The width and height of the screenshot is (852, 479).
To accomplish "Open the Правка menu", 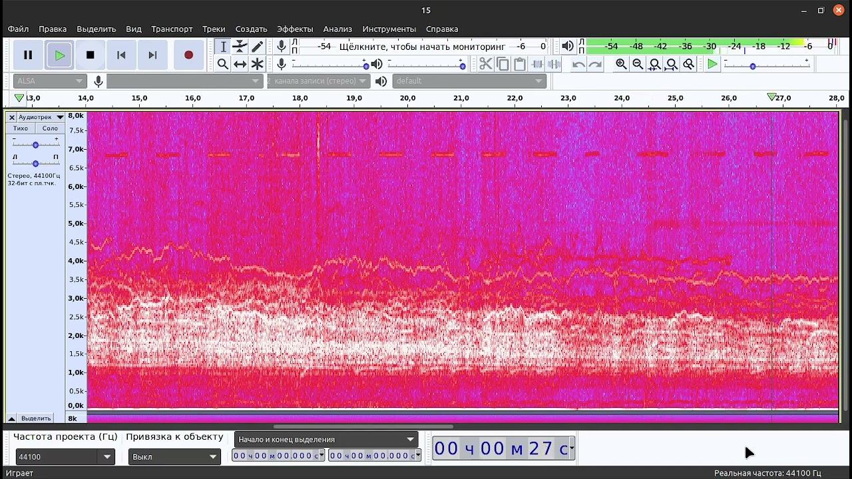I will click(53, 29).
